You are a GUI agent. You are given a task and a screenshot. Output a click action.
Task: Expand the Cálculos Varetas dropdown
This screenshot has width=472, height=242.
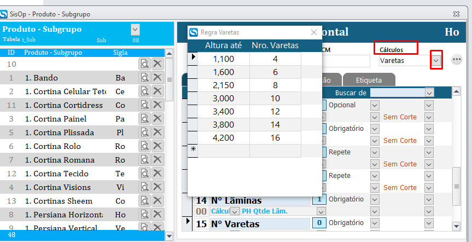coord(436,61)
